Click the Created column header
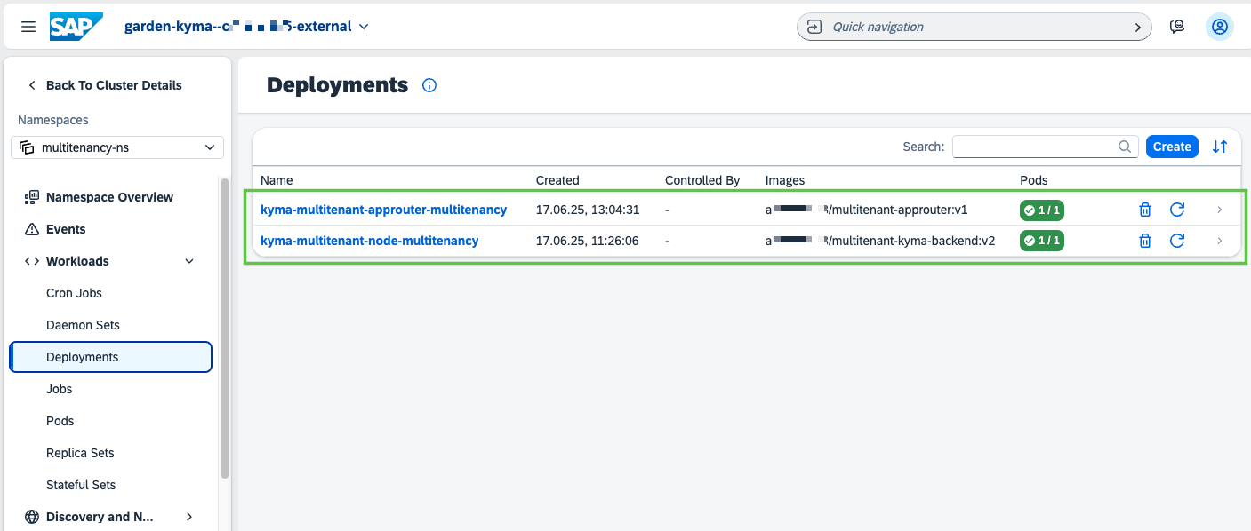 [557, 180]
